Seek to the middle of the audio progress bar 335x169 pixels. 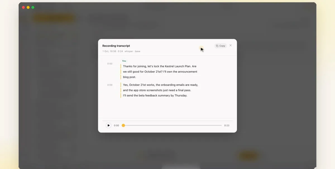point(172,125)
